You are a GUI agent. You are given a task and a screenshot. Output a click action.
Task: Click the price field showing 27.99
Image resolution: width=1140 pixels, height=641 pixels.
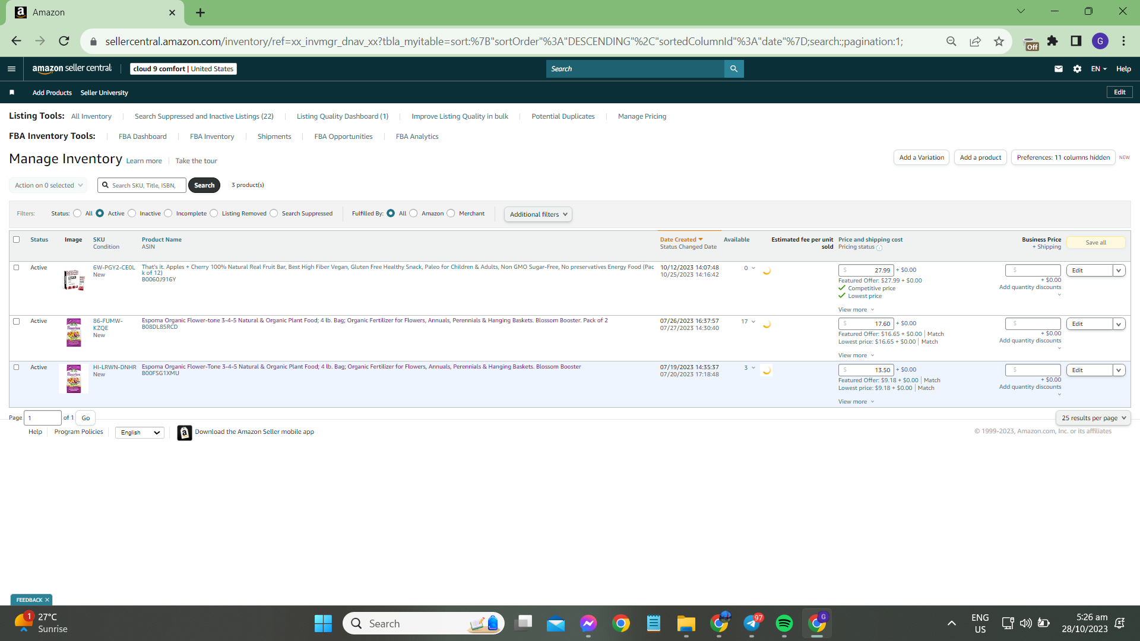point(866,271)
